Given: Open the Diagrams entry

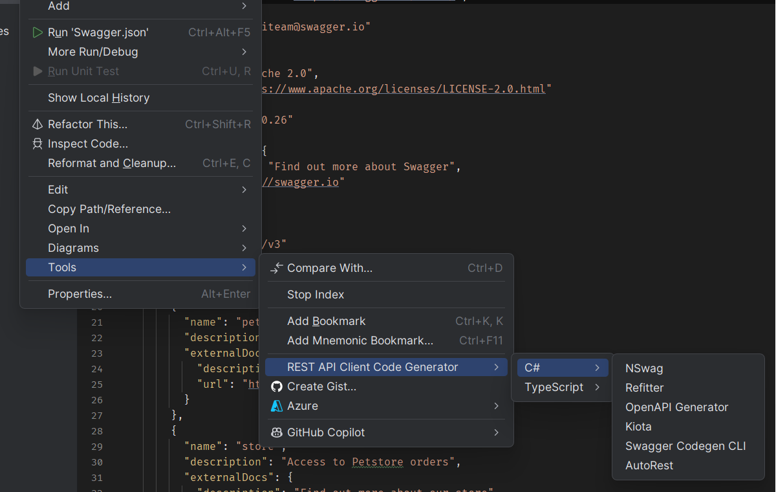Looking at the screenshot, I should [141, 248].
